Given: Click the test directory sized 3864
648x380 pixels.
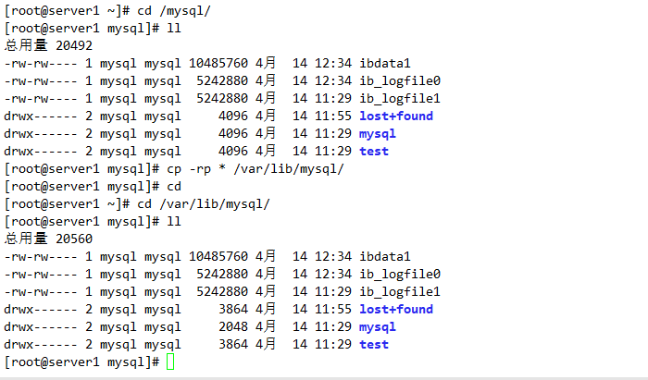Looking at the screenshot, I should pyautogui.click(x=373, y=344).
